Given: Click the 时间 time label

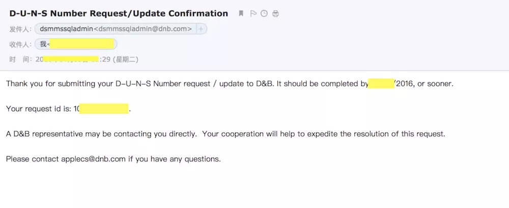Looking at the screenshot, I should (20, 60).
